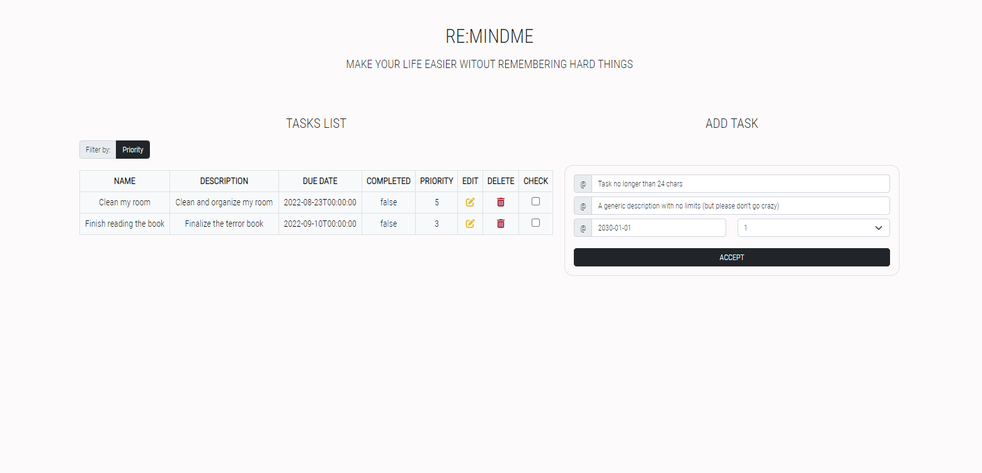Click the 'Filter by:' label
Viewport: 982px width, 473px height.
(x=98, y=150)
